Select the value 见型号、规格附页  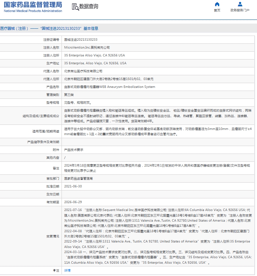pos(78,103)
